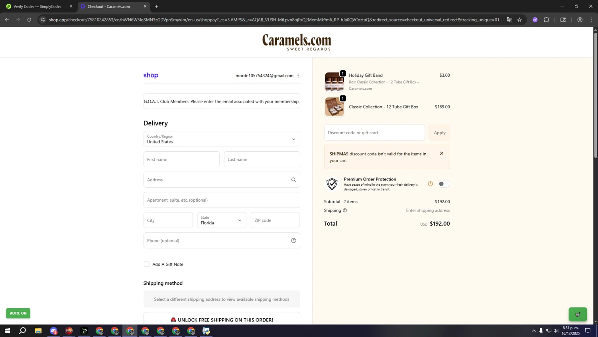Open Windows taskbar search
The height and width of the screenshot is (337, 598).
(23, 331)
